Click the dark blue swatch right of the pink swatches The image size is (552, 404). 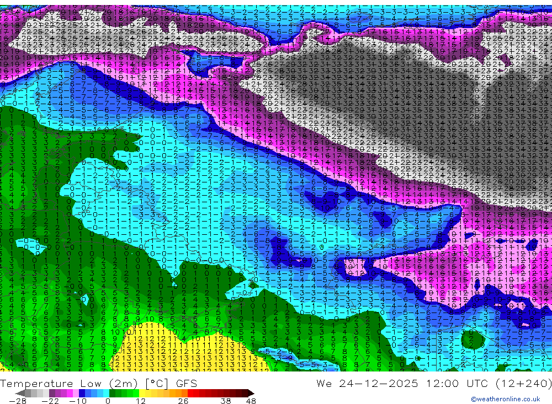[x=82, y=393]
